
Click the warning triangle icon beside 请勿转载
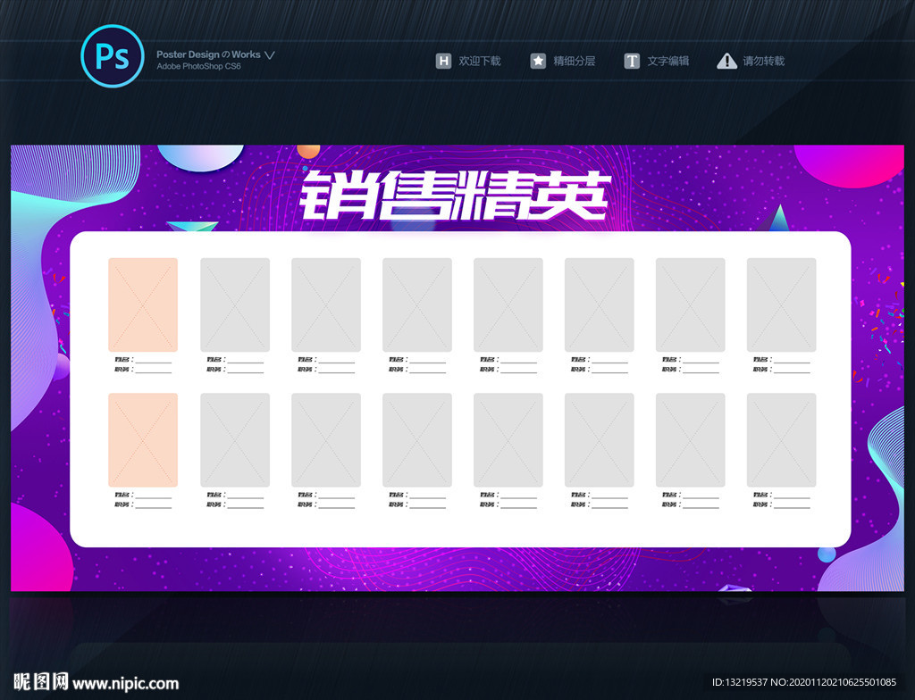click(x=727, y=61)
